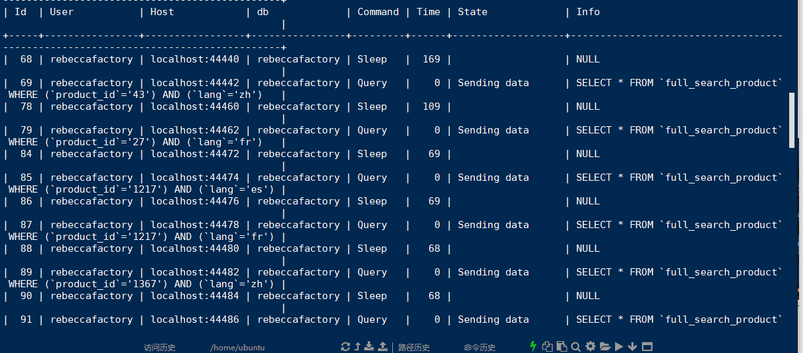803x353 pixels.
Task: Click the paste clipboard icon
Action: 561,347
